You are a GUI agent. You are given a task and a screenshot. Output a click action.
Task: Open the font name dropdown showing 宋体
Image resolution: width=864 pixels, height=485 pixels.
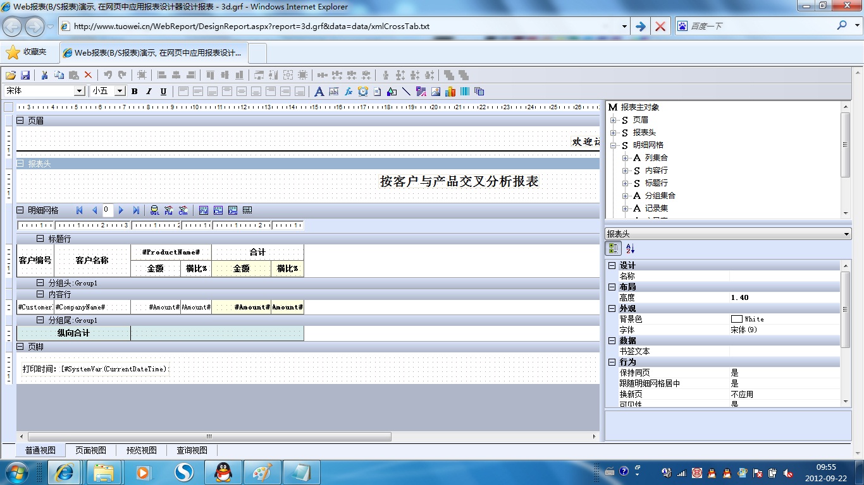point(79,91)
